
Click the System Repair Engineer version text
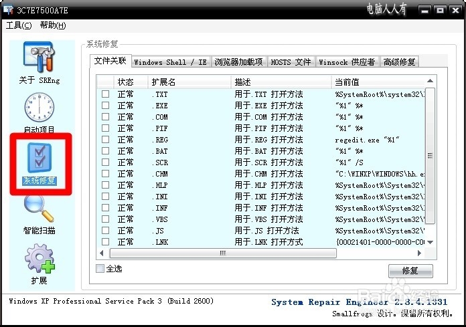tap(359, 302)
